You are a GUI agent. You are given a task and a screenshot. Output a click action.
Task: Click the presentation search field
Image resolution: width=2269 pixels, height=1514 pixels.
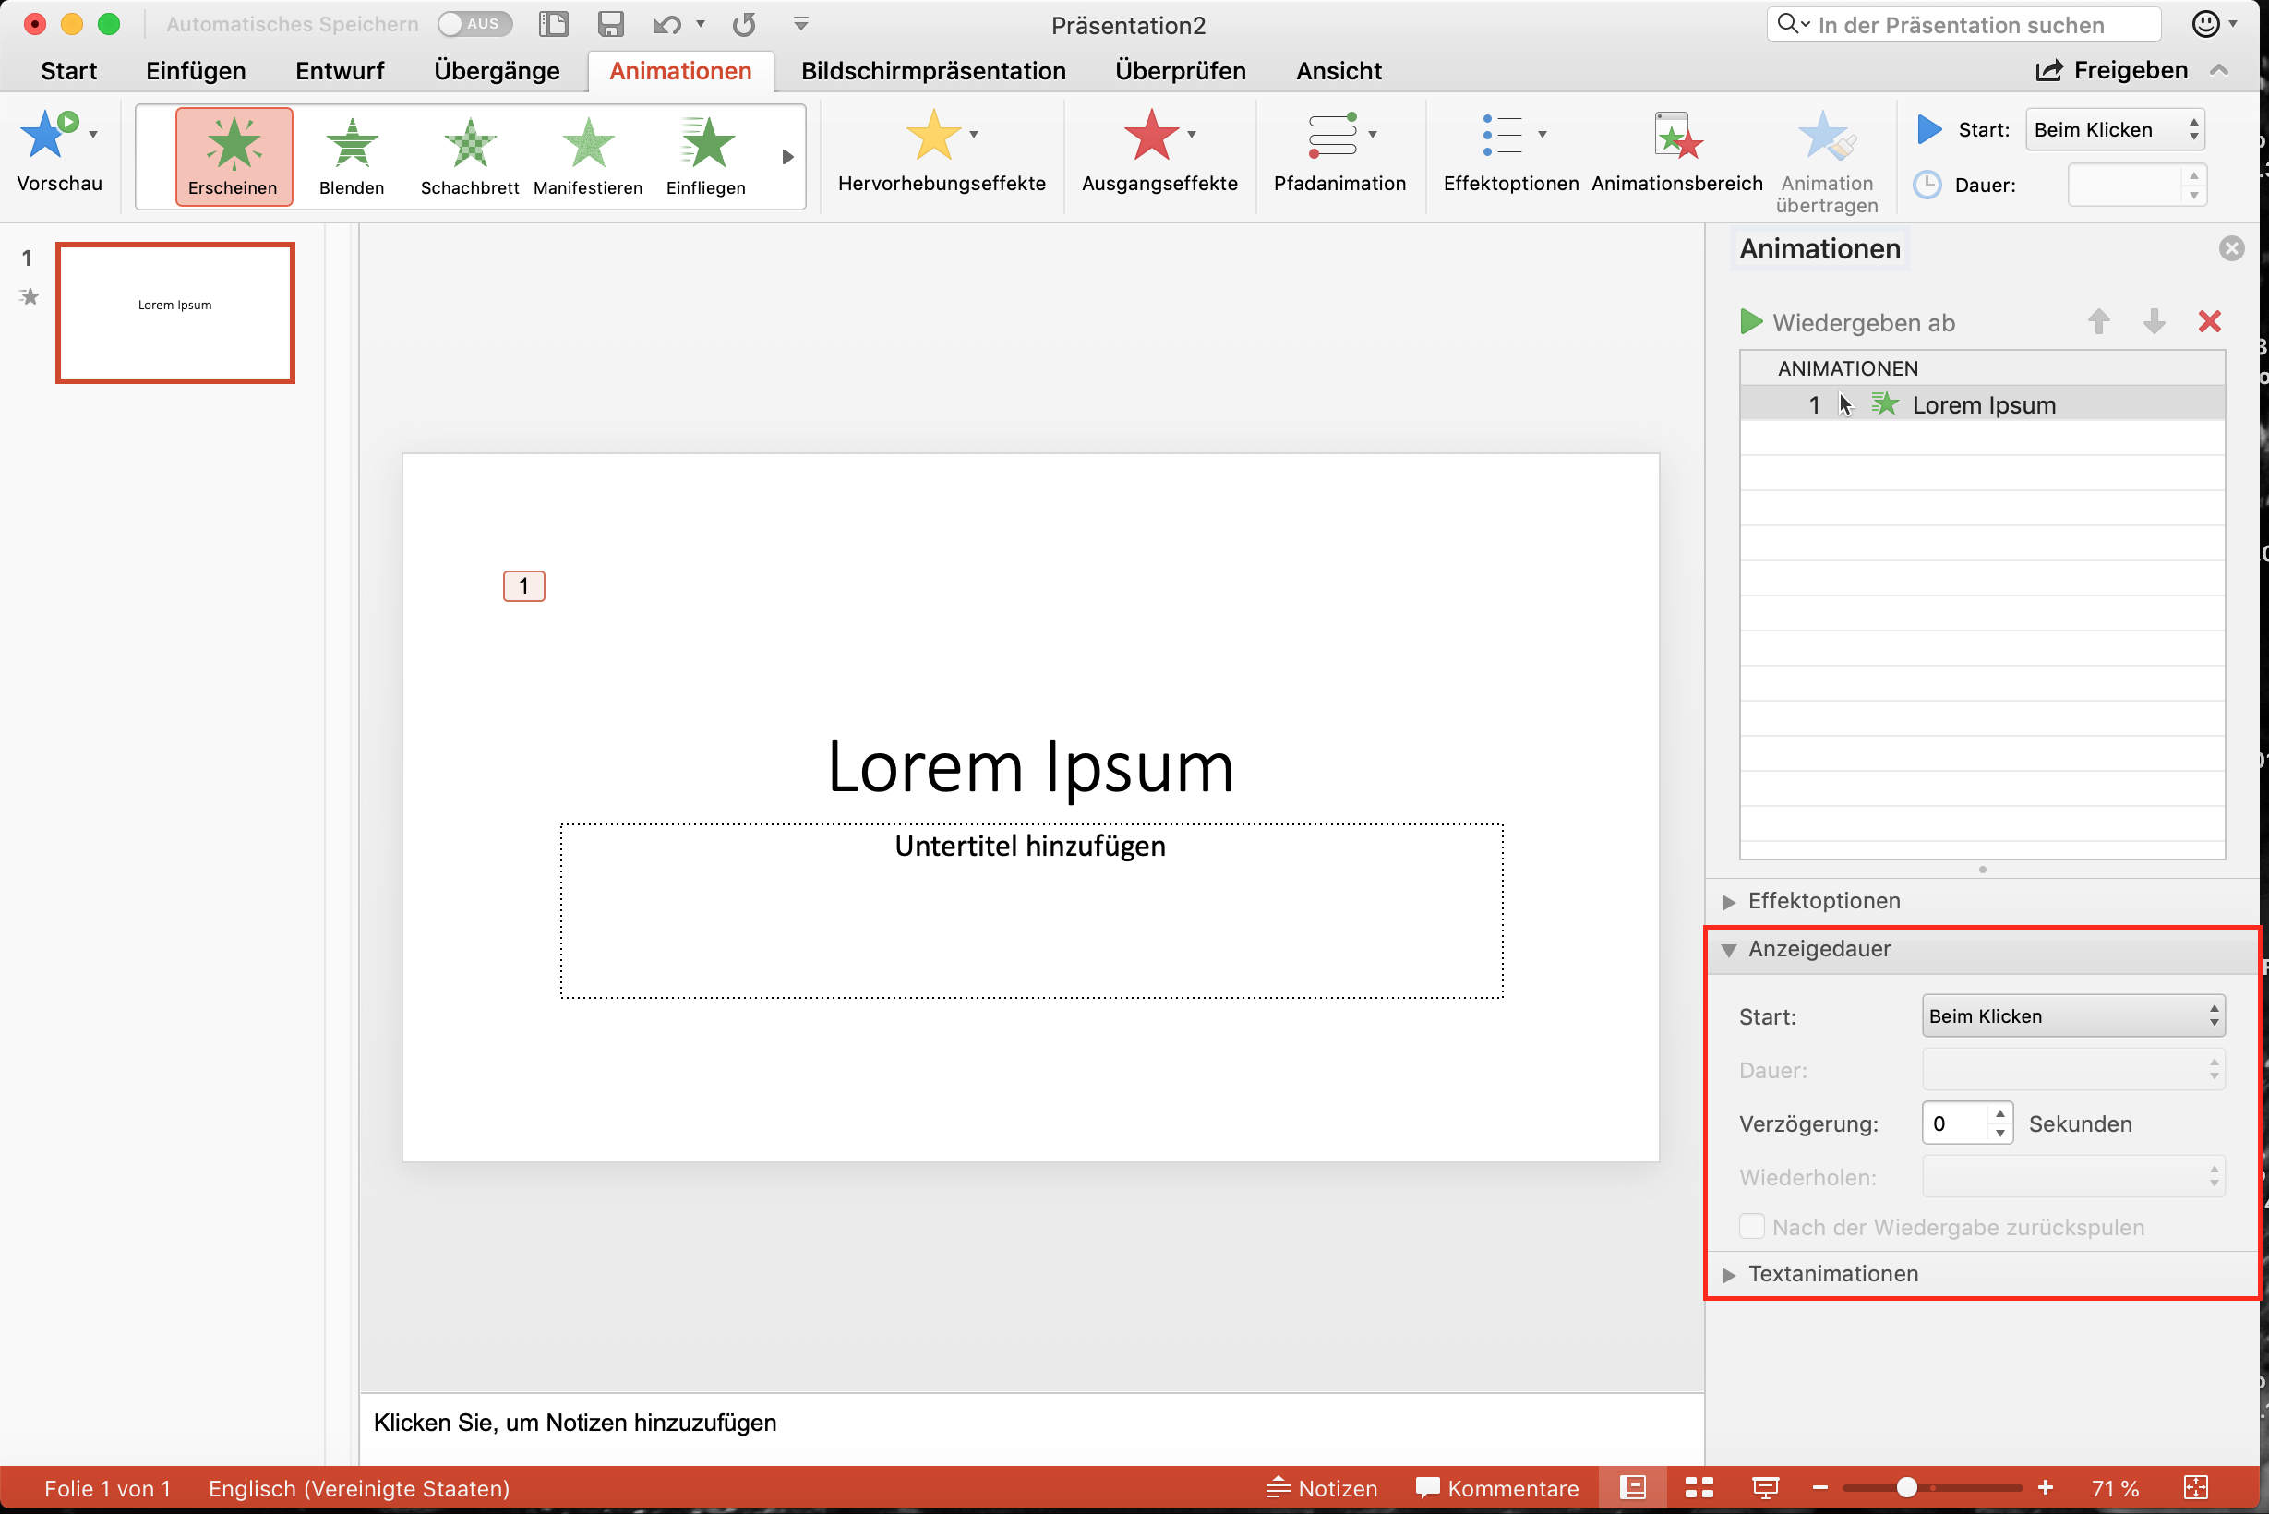pyautogui.click(x=1963, y=24)
